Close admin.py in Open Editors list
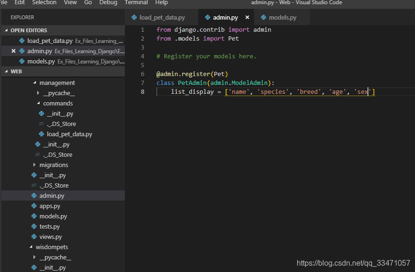 click(x=13, y=51)
